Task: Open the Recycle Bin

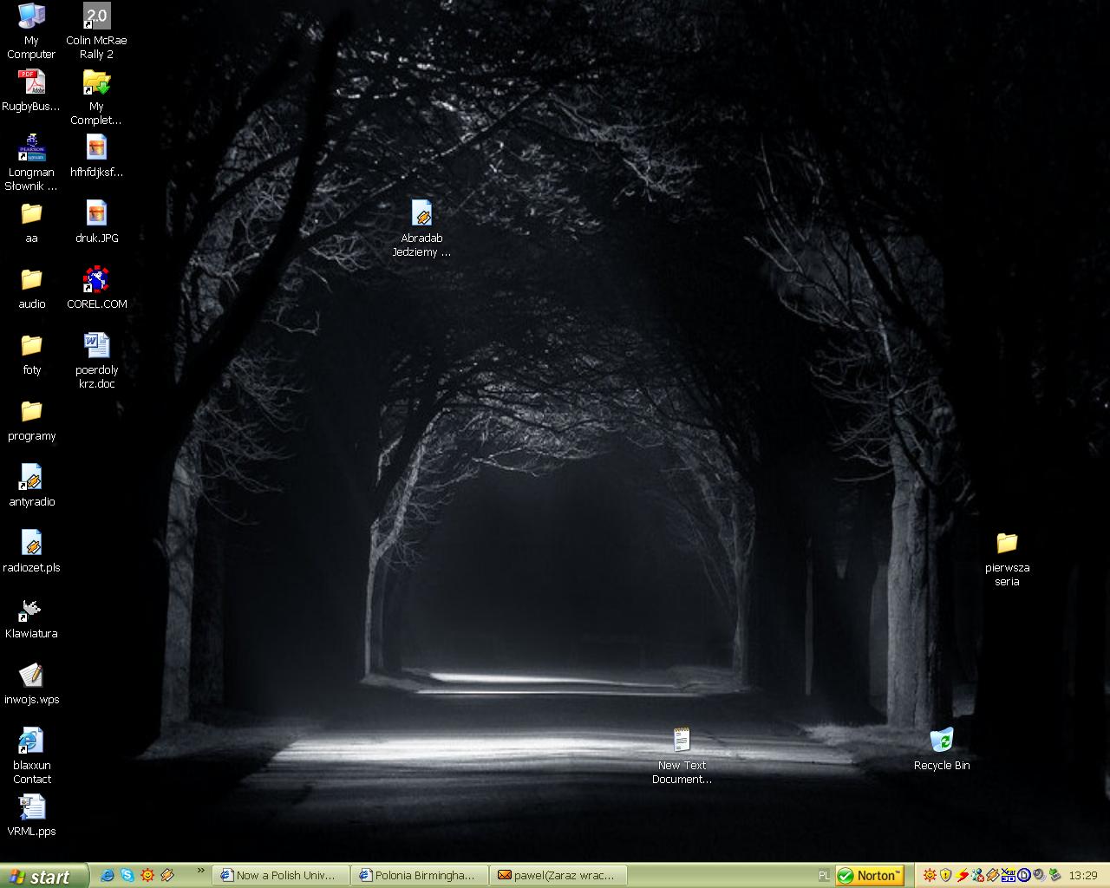Action: click(x=941, y=741)
